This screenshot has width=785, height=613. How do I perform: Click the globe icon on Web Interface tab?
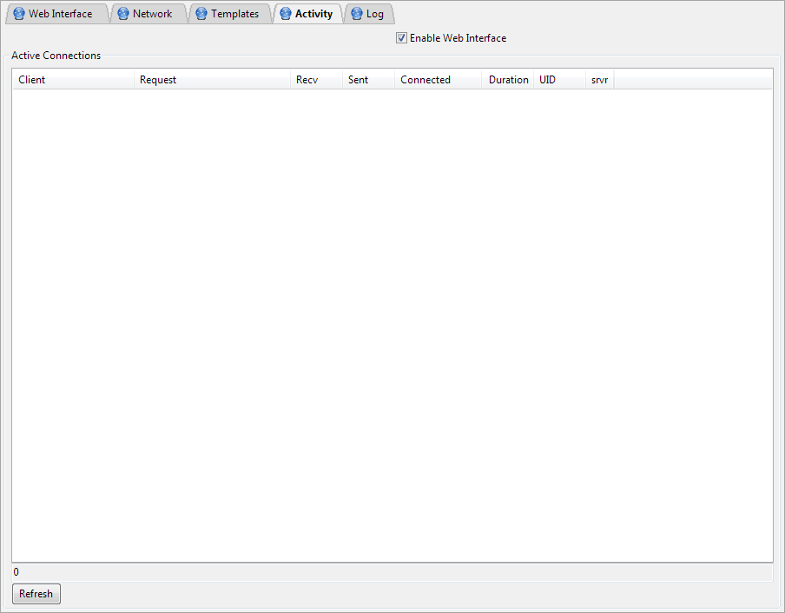point(19,14)
